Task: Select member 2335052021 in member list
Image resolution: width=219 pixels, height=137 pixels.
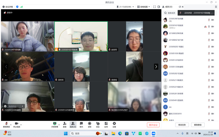Action: pyautogui.click(x=189, y=74)
